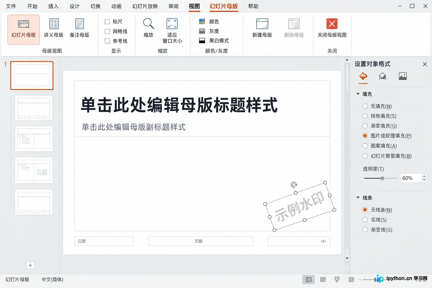Select 图案填充(A) radio button
This screenshot has width=432, height=288.
[365, 146]
